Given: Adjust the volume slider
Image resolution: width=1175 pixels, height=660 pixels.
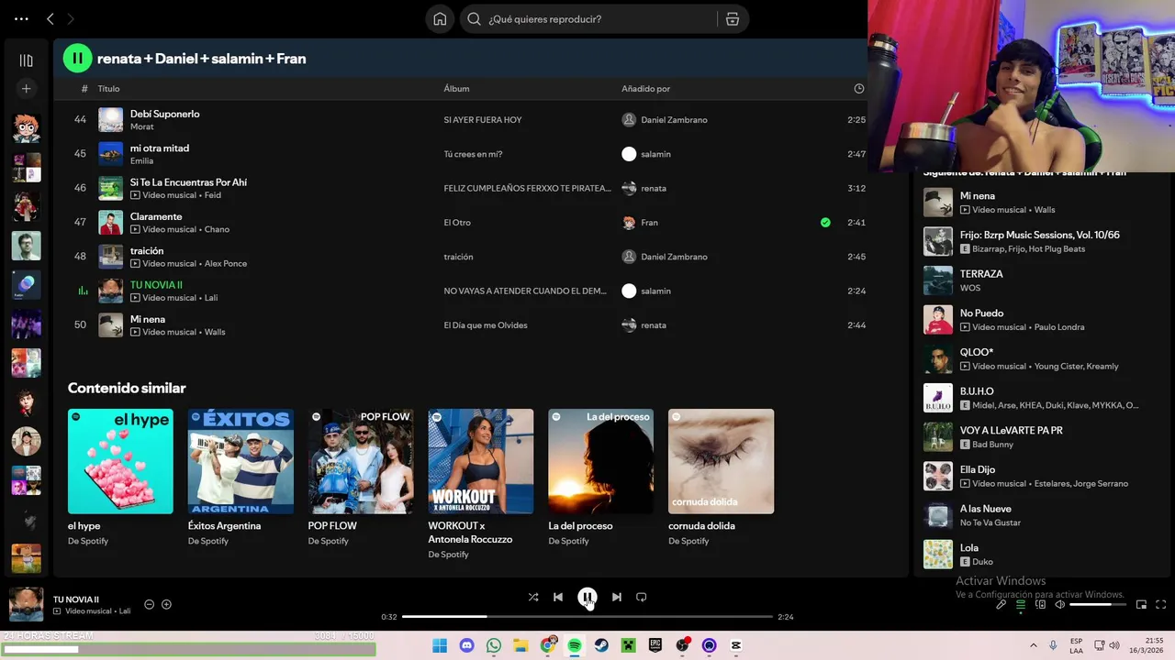Looking at the screenshot, I should click(1097, 605).
